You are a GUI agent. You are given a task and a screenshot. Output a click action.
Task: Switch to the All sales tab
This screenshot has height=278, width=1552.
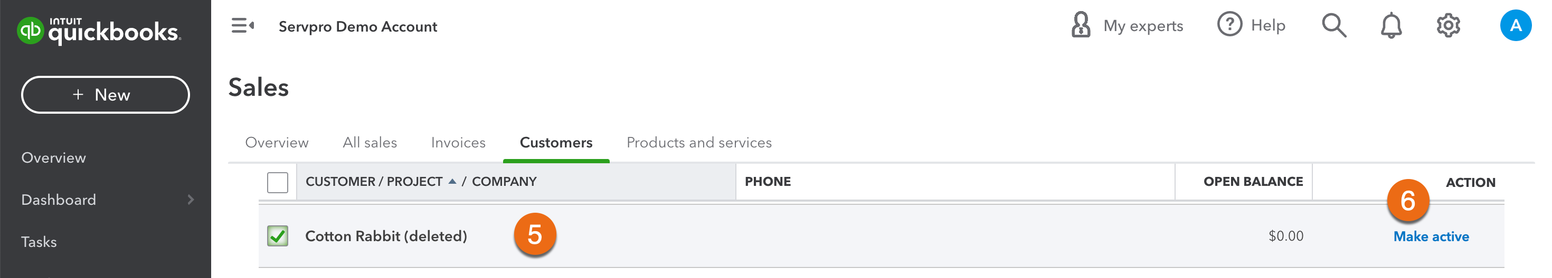(x=370, y=143)
